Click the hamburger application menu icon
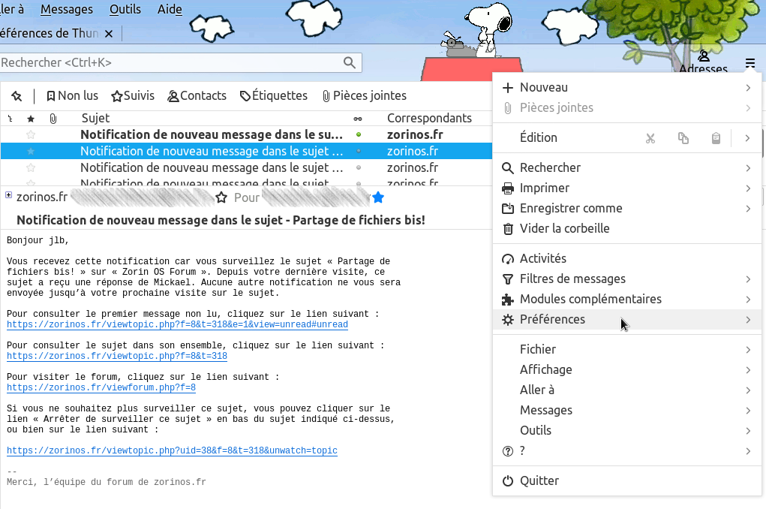Viewport: 766px width, 509px height. click(x=749, y=62)
